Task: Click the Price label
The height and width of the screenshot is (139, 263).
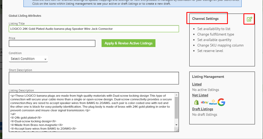Action: [x=12, y=38]
